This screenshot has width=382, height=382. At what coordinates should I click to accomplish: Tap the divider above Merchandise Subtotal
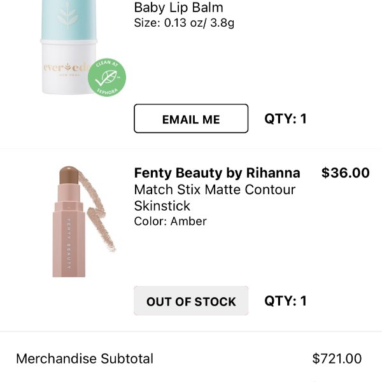click(x=191, y=331)
